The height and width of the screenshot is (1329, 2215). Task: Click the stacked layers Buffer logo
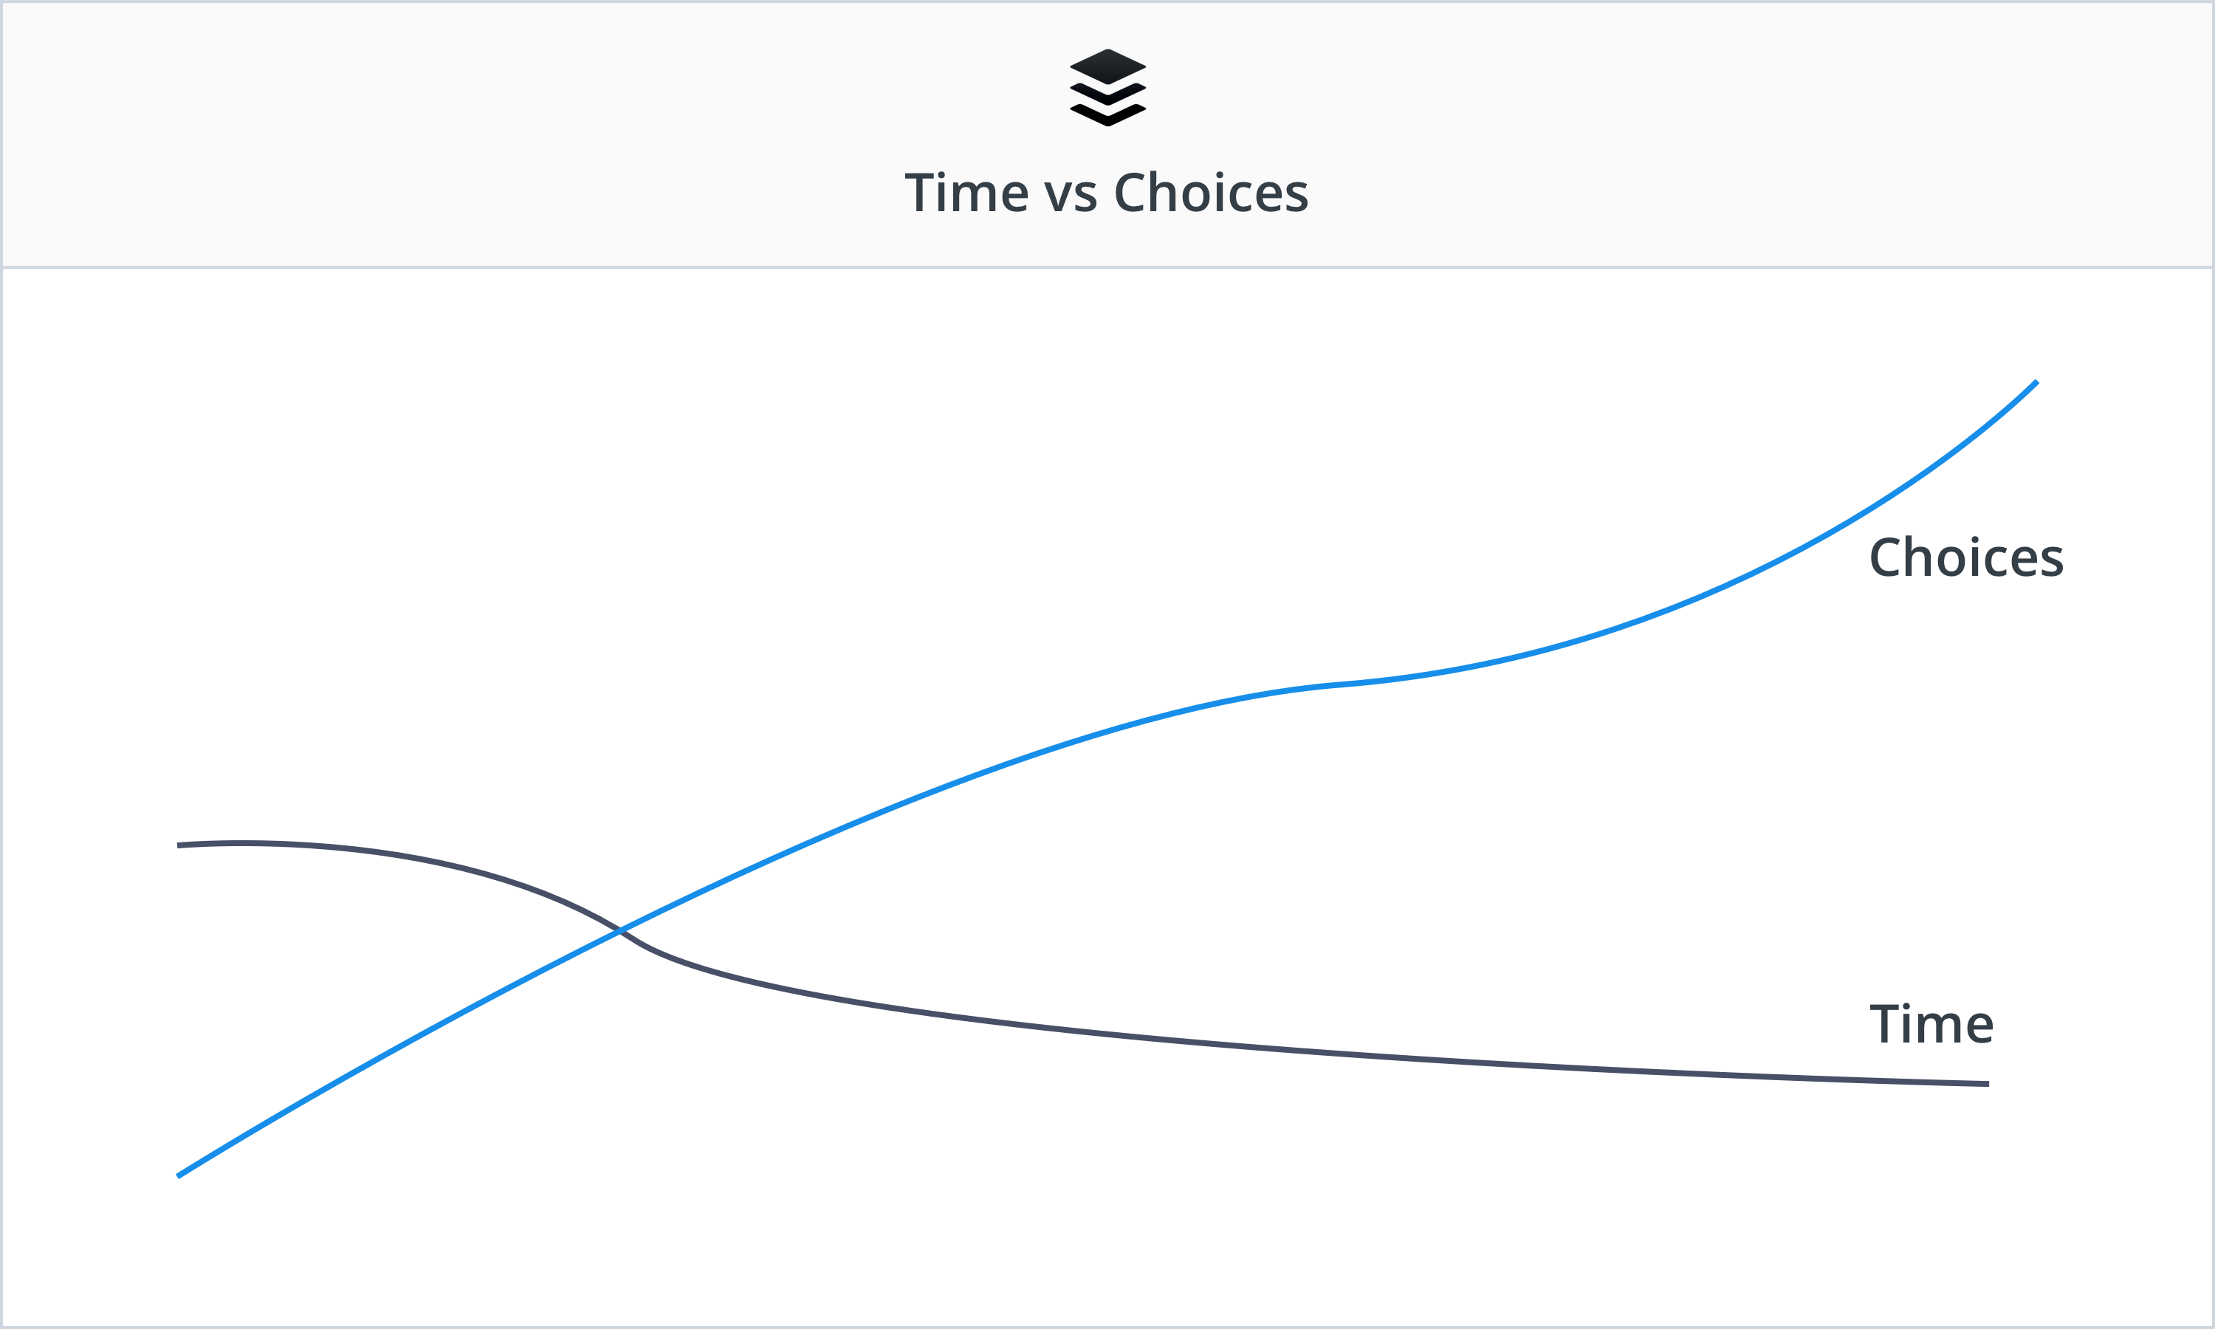pos(1107,88)
